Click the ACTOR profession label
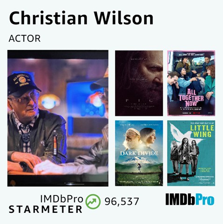 pos(25,38)
